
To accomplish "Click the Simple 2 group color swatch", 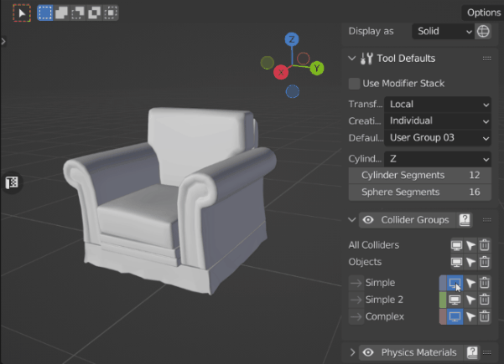I will (x=443, y=300).
